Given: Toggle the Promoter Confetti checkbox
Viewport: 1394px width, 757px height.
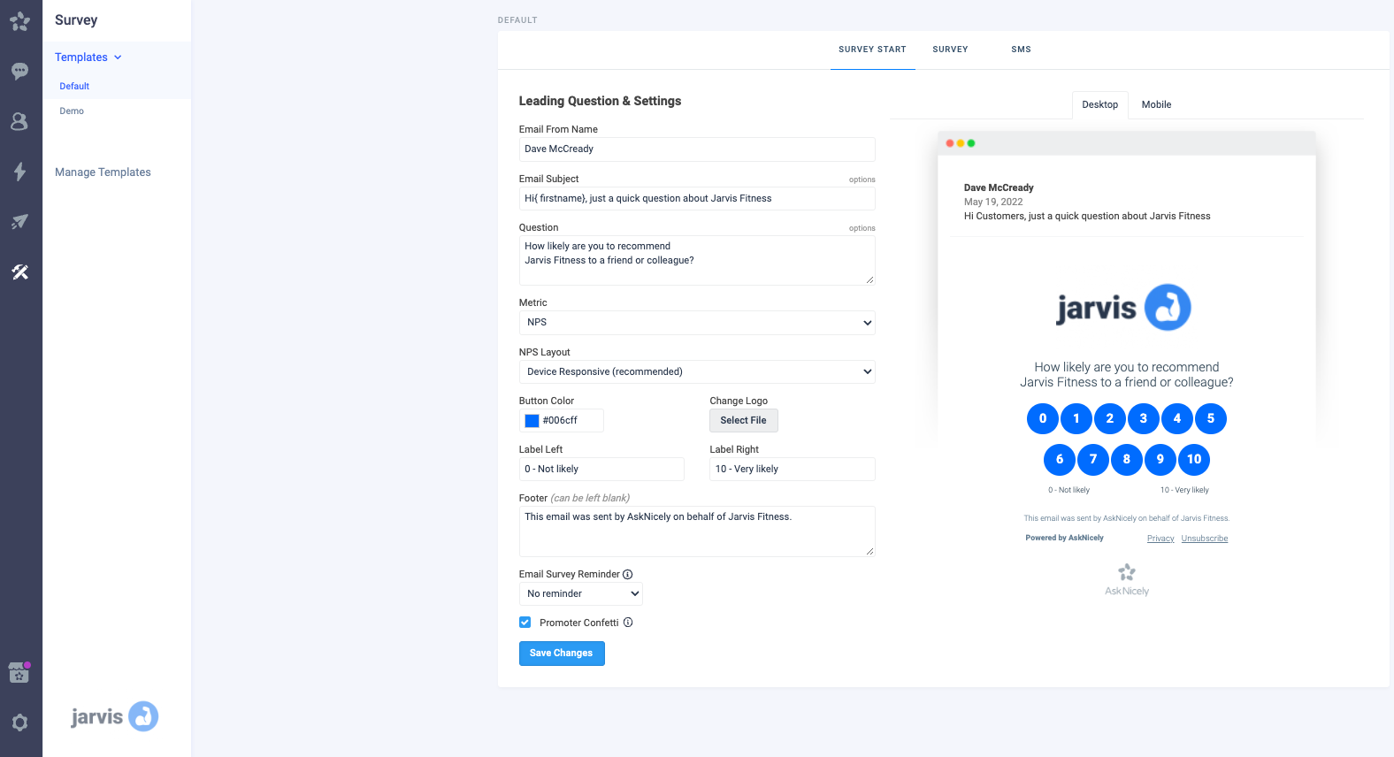Looking at the screenshot, I should tap(525, 623).
